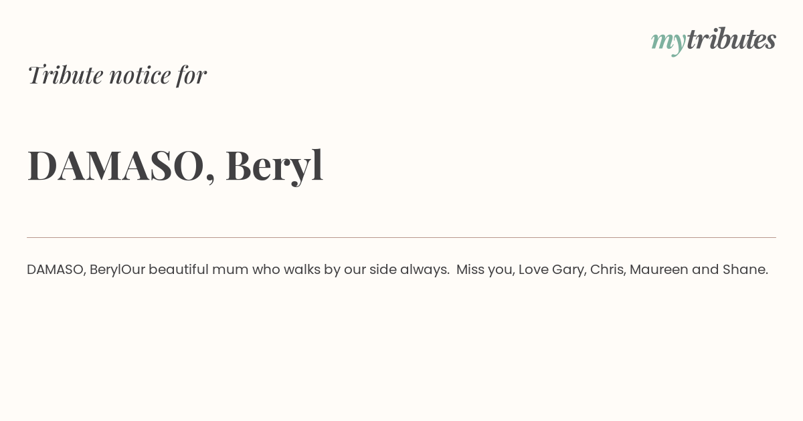Click "Beryl" in the large title
Screen dimensions: 803x421
pos(274,165)
